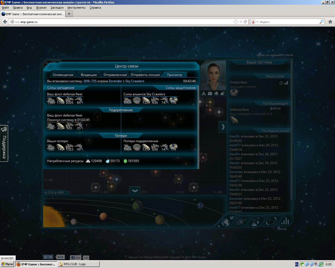Click the VK like button
The height and width of the screenshot is (268, 335).
48,257
